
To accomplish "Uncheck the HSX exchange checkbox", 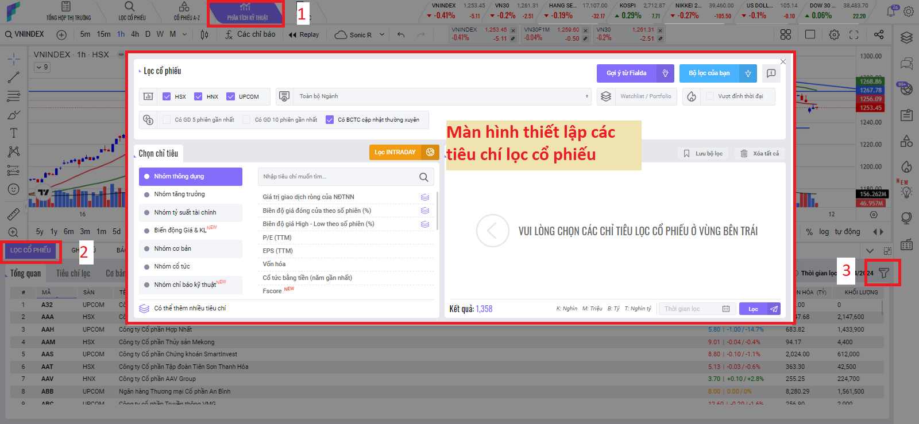I will coord(167,96).
